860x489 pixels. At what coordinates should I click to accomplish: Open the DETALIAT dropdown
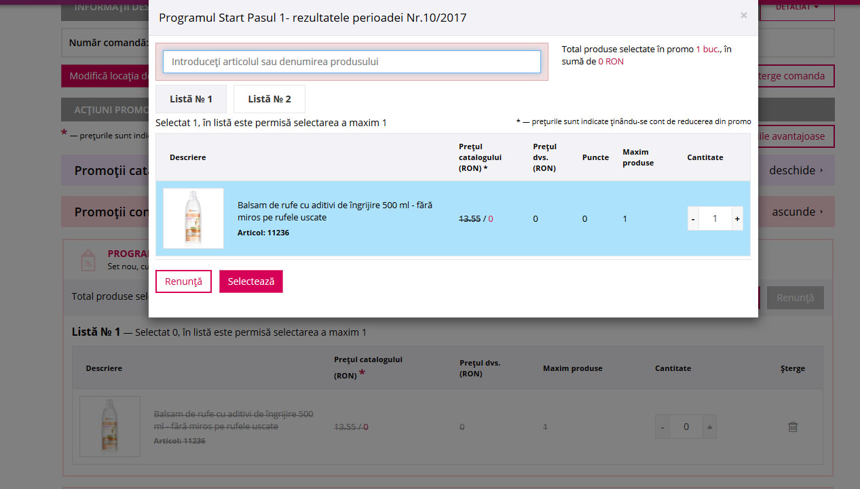[x=796, y=7]
